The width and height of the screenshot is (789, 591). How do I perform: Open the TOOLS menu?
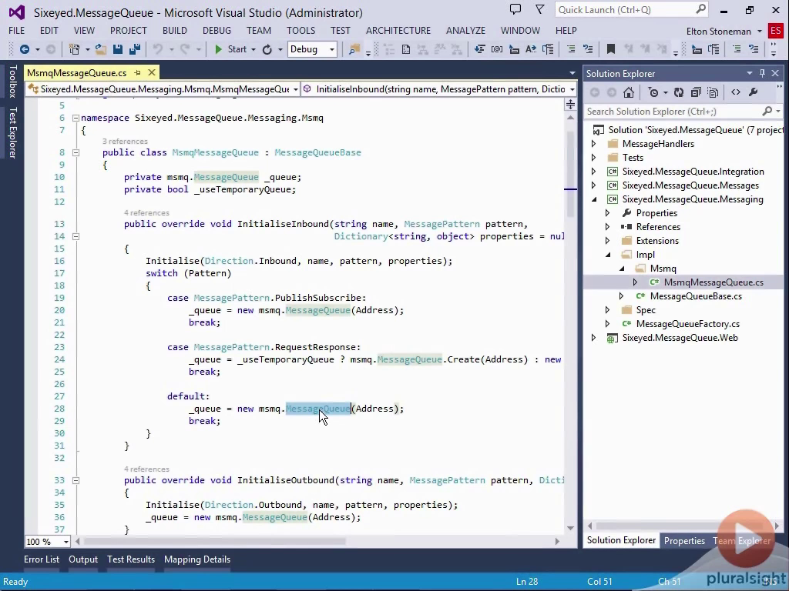click(301, 31)
